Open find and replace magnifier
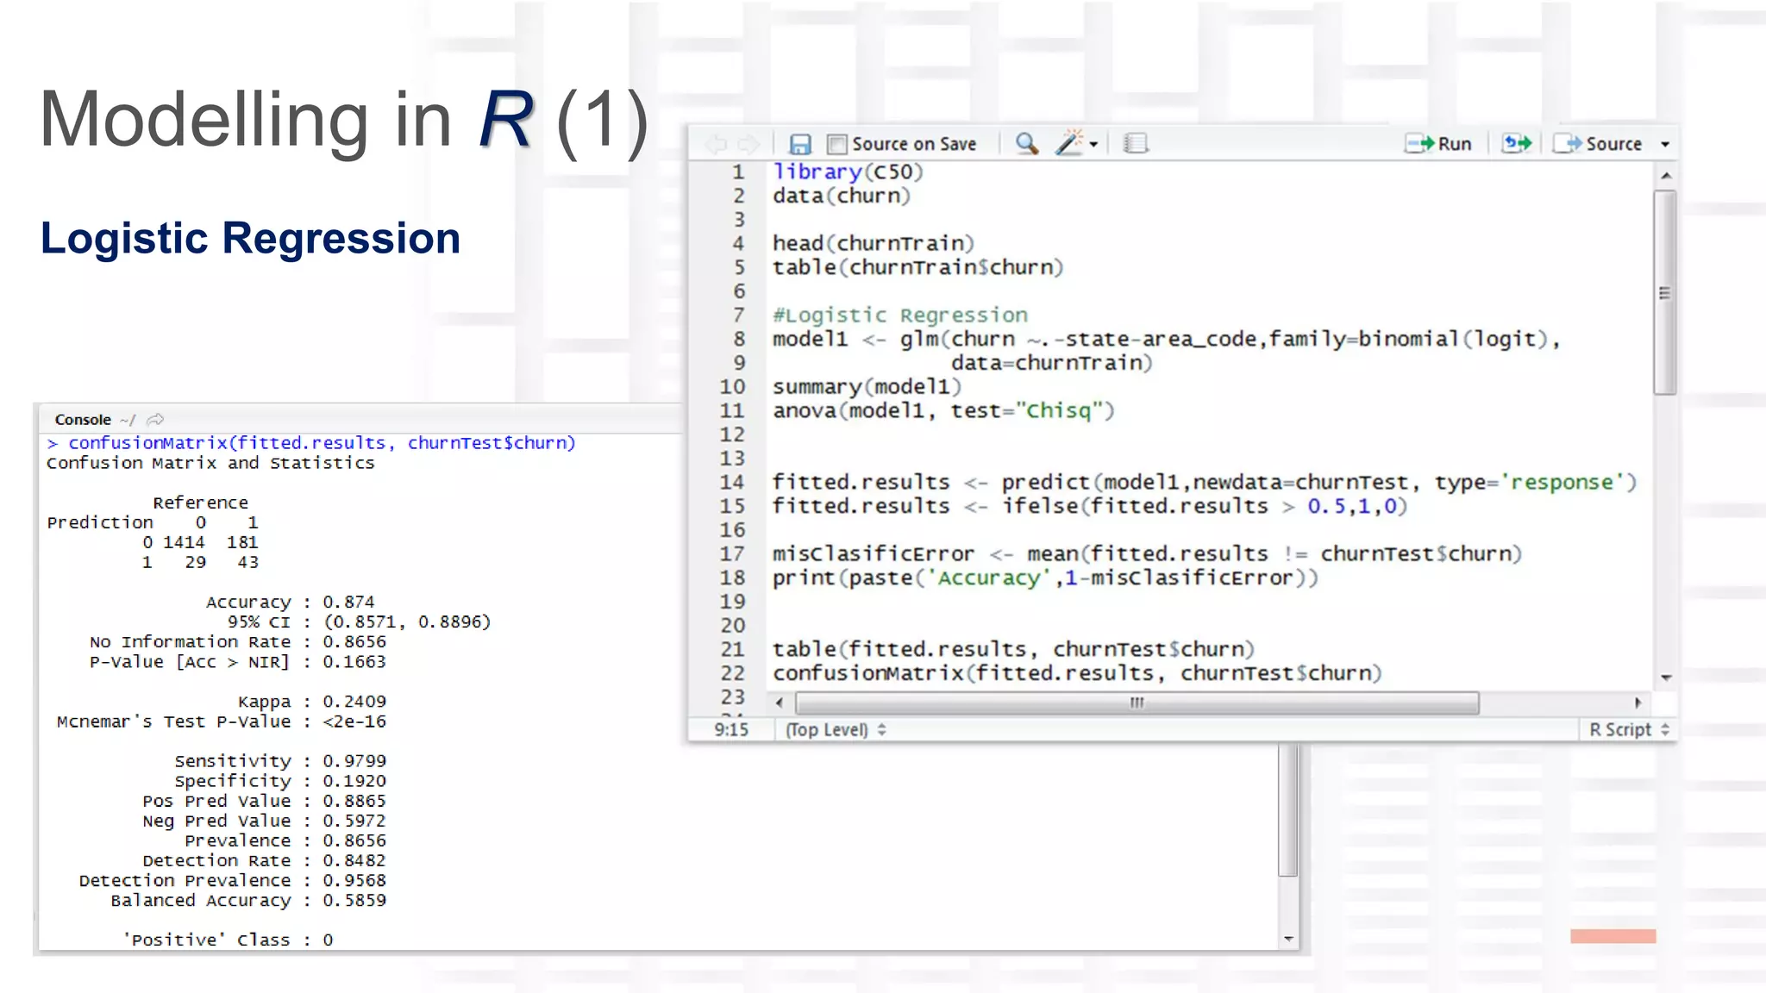 pyautogui.click(x=1026, y=143)
